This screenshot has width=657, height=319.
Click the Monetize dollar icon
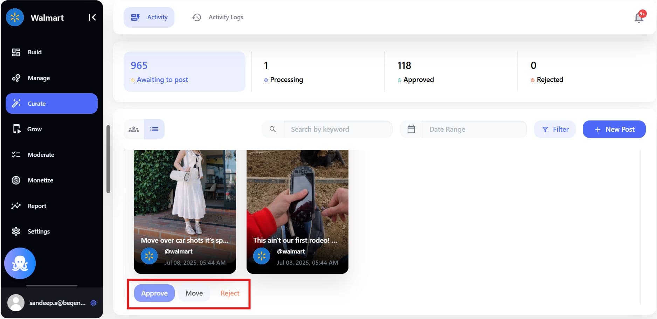click(x=16, y=180)
